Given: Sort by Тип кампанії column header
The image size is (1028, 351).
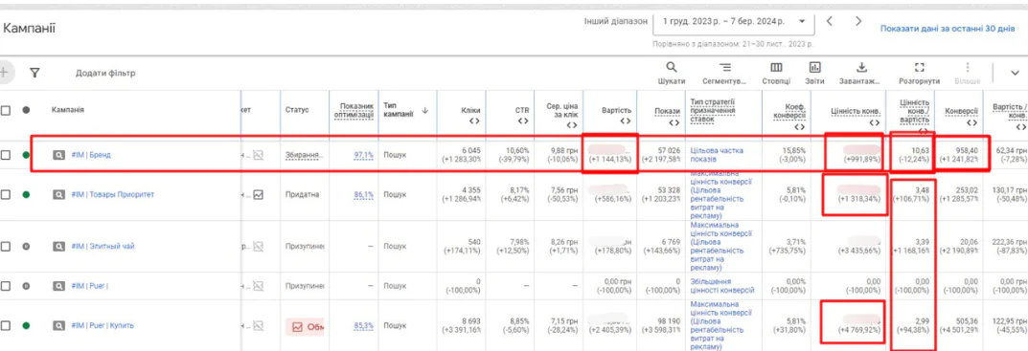Looking at the screenshot, I should tap(399, 110).
